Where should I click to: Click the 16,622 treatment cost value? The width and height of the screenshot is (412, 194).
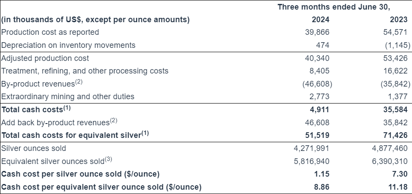[x=397, y=71]
